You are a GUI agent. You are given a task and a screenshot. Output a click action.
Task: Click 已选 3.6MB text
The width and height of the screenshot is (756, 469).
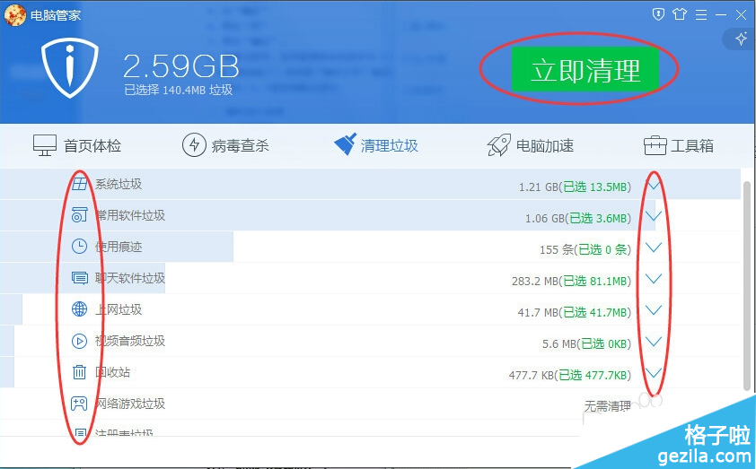click(x=598, y=218)
